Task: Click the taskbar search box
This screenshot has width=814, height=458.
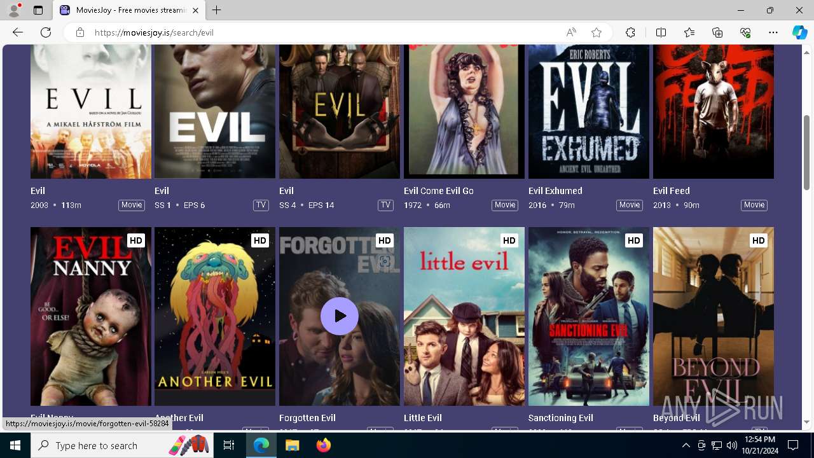Action: coord(123,445)
